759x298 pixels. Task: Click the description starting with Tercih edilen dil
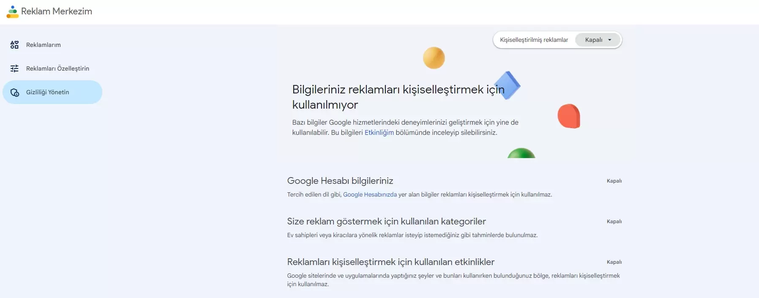(420, 194)
